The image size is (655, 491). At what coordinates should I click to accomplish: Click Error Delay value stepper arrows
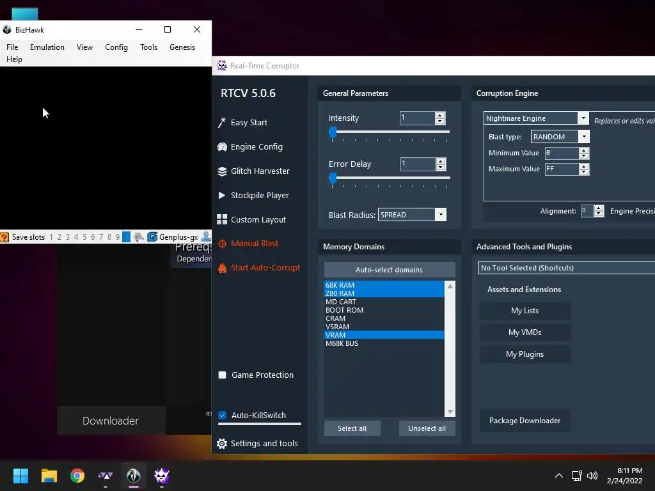[x=440, y=164]
